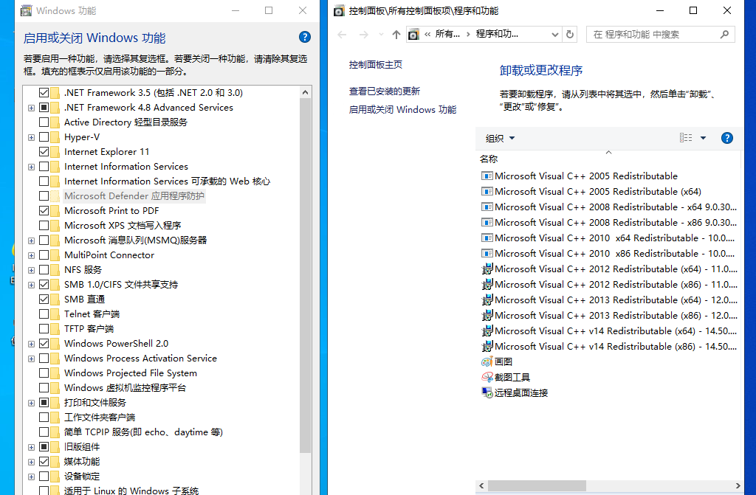This screenshot has width=756, height=495.
Task: Expand .NET Framework 4.8 Advanced Services node
Action: 31,108
